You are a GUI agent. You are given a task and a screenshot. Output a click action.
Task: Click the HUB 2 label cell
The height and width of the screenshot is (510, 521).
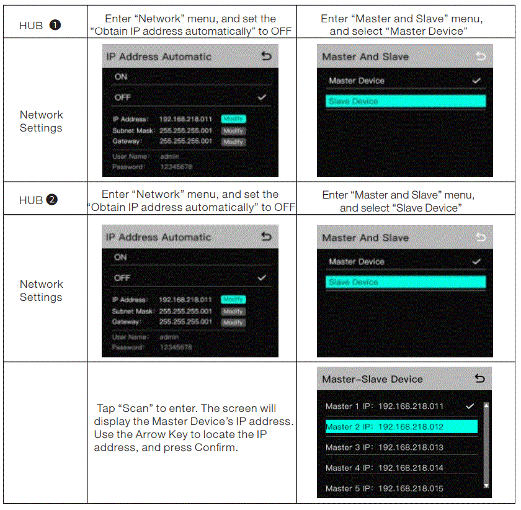click(45, 199)
